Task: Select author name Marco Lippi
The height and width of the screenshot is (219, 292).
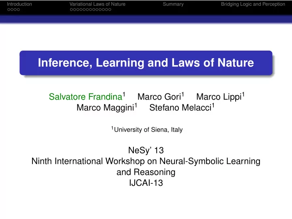Action: pyautogui.click(x=219, y=97)
